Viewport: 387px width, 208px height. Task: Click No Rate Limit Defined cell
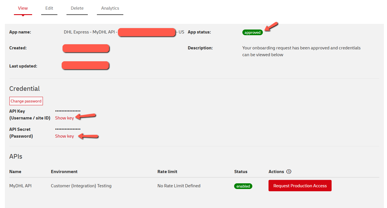(x=179, y=186)
